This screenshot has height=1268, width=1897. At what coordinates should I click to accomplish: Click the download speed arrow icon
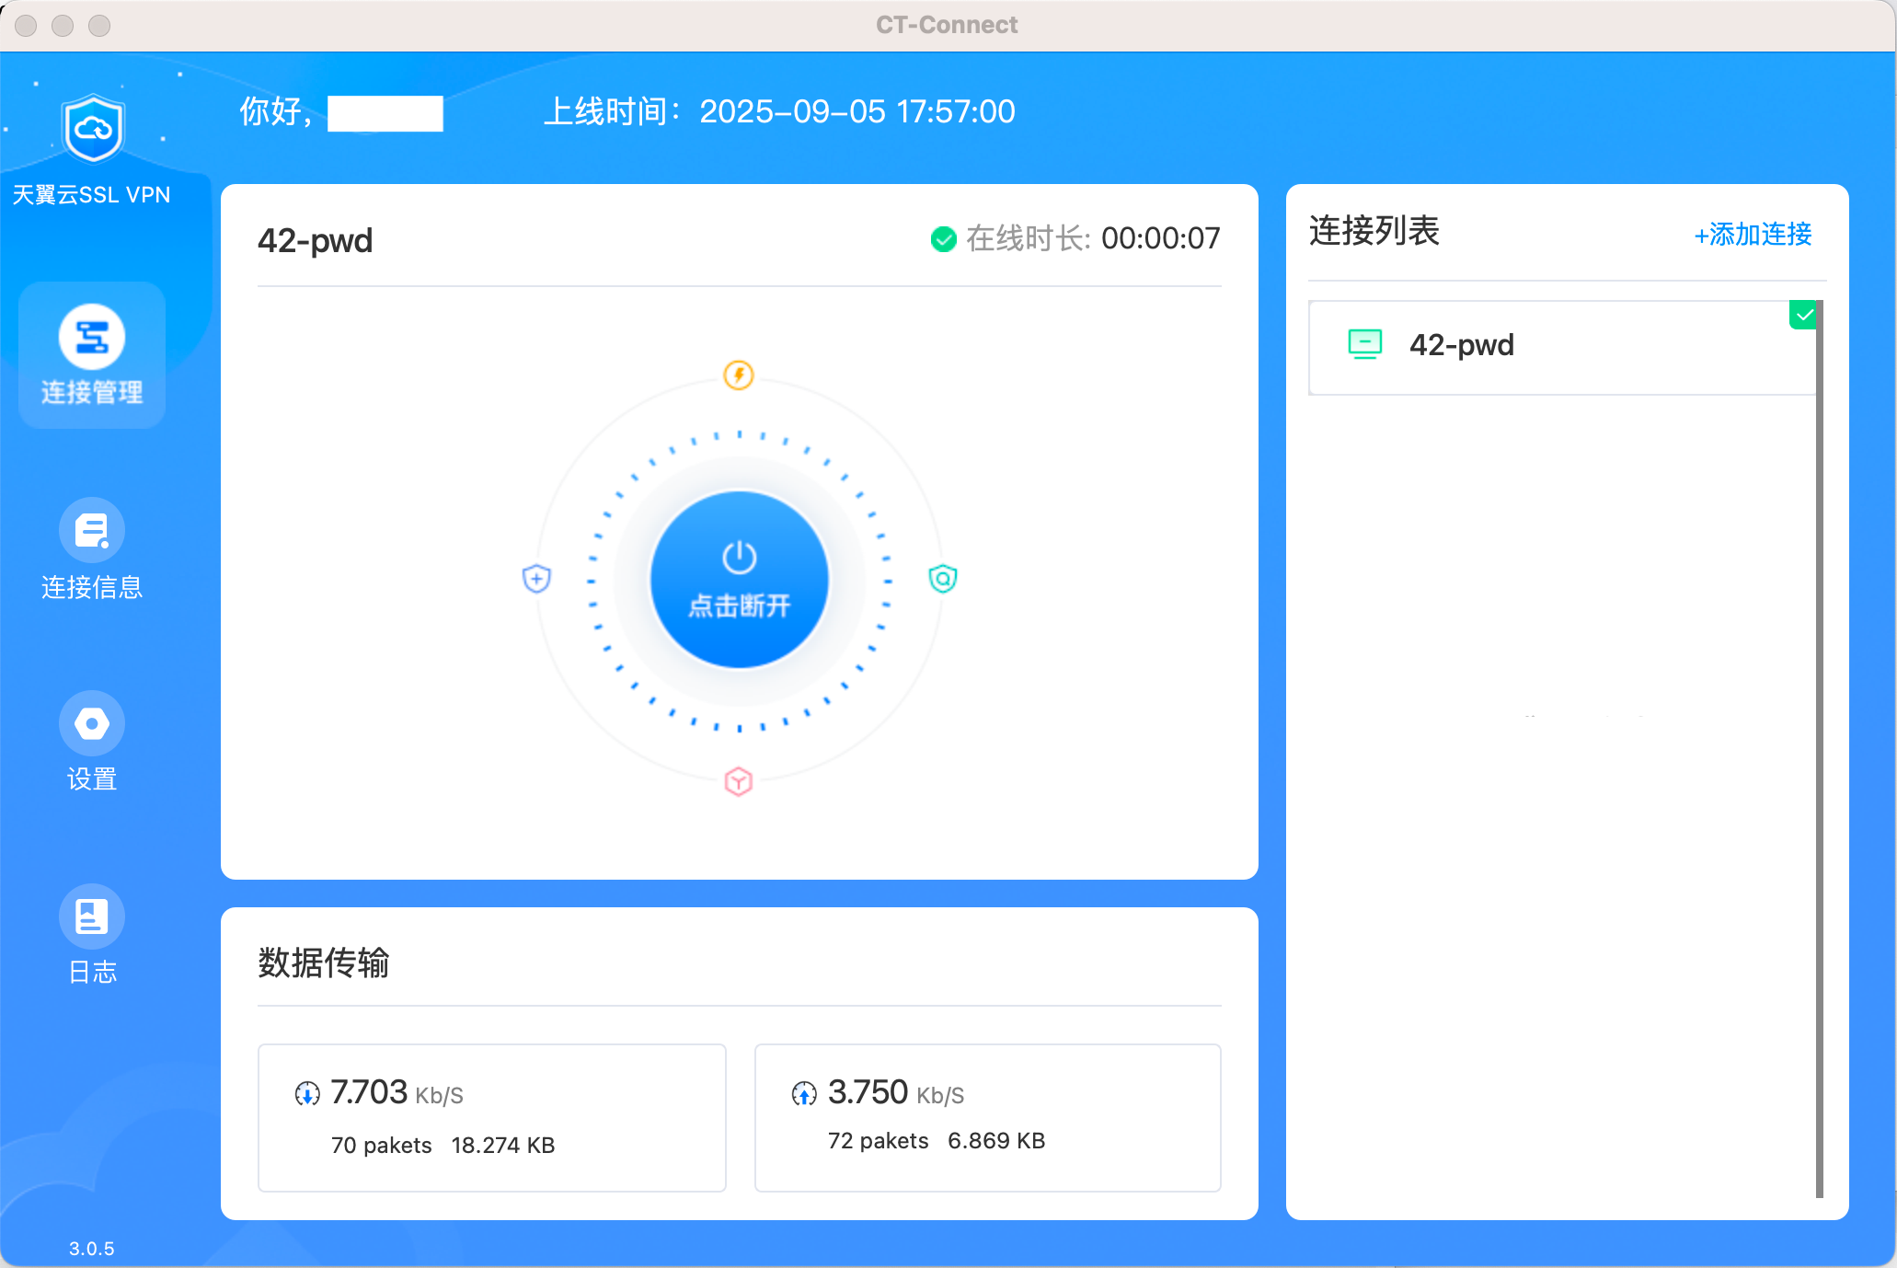point(307,1093)
